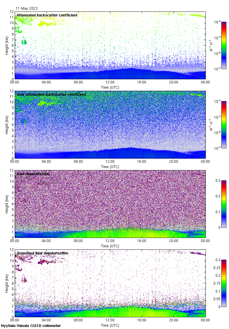229x329 pixels.
Task: Click the 0.25 label on smoothed depolarisation colorbar
Action: pyautogui.click(x=217, y=268)
